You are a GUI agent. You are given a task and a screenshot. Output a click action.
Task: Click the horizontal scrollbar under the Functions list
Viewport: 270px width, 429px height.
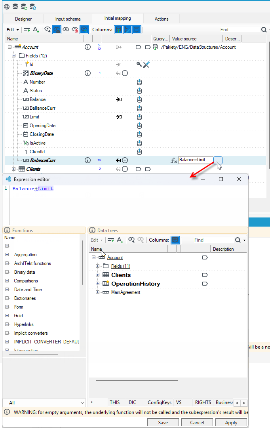33,354
